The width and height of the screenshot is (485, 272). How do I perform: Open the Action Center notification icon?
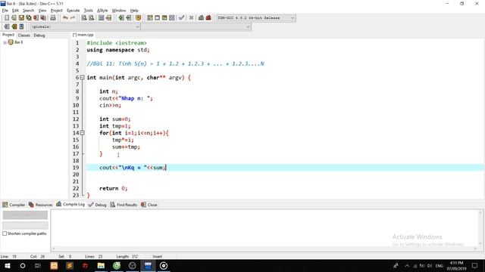click(x=475, y=265)
